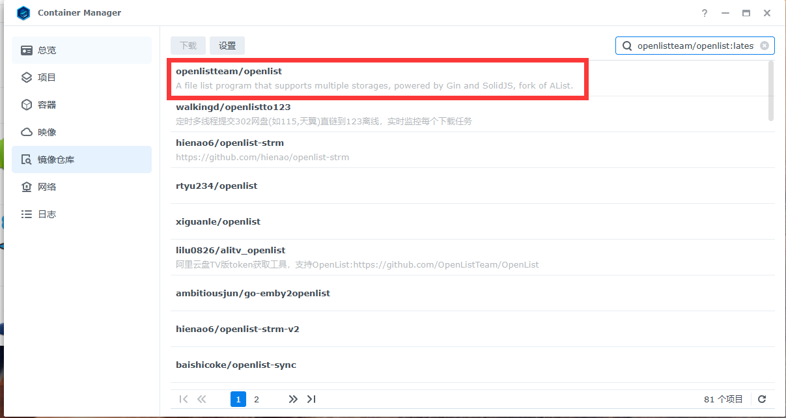Go to page 2 of results
The width and height of the screenshot is (786, 418).
pos(257,399)
